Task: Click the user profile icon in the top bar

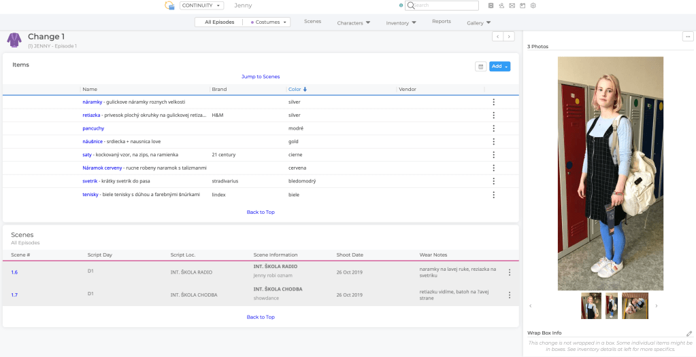Action: tap(501, 5)
